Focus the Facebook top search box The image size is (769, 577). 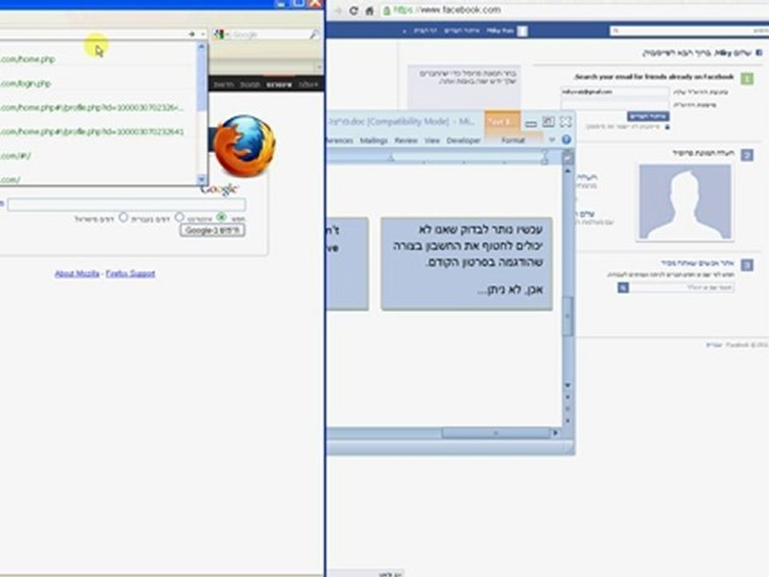pyautogui.click(x=689, y=31)
